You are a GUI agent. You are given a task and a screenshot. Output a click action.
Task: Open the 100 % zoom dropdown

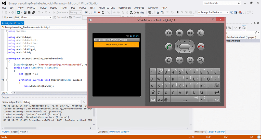click(x=7, y=93)
